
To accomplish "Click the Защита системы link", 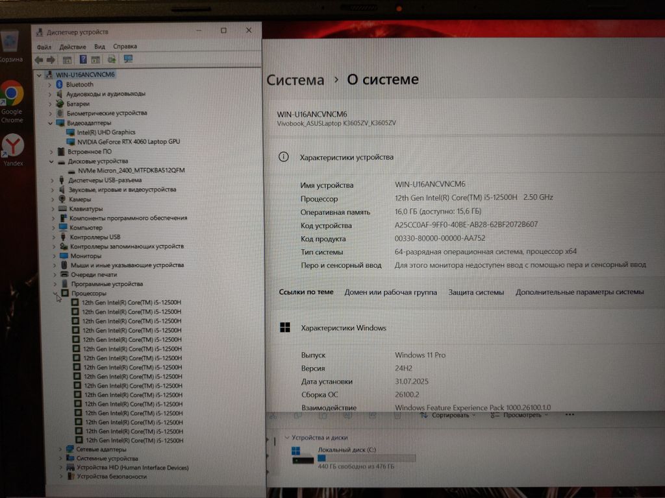I will 476,292.
